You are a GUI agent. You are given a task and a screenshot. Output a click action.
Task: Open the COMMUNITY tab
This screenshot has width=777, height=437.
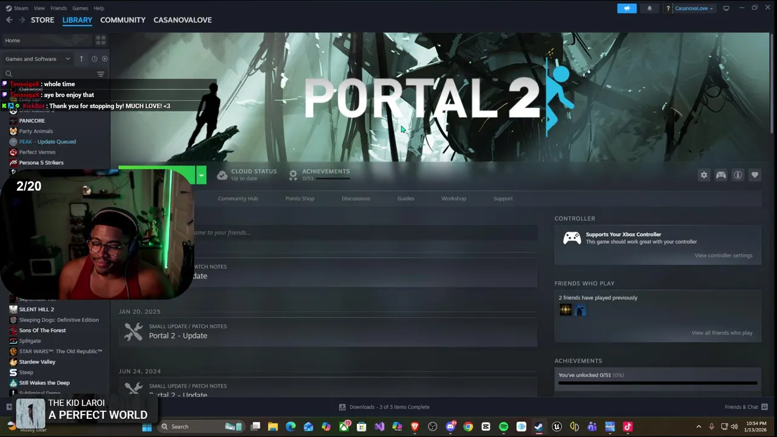point(123,20)
